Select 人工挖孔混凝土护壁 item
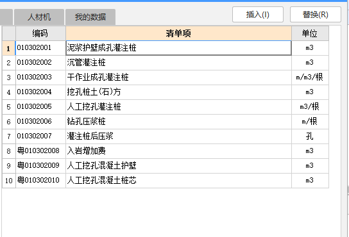349x237 pixels. 178,166
